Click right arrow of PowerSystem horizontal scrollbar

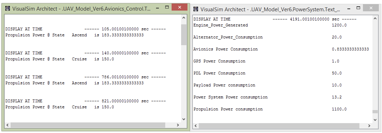(x=369, y=126)
